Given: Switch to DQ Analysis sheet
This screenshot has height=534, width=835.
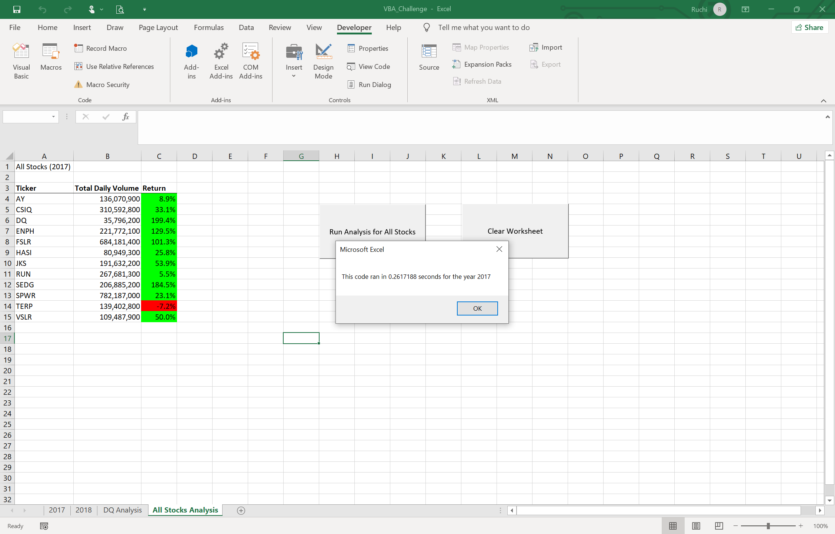Looking at the screenshot, I should pyautogui.click(x=122, y=510).
